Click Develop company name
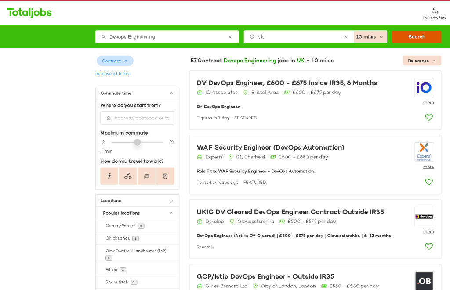Viewport: 450px width, 290px height. click(214, 222)
